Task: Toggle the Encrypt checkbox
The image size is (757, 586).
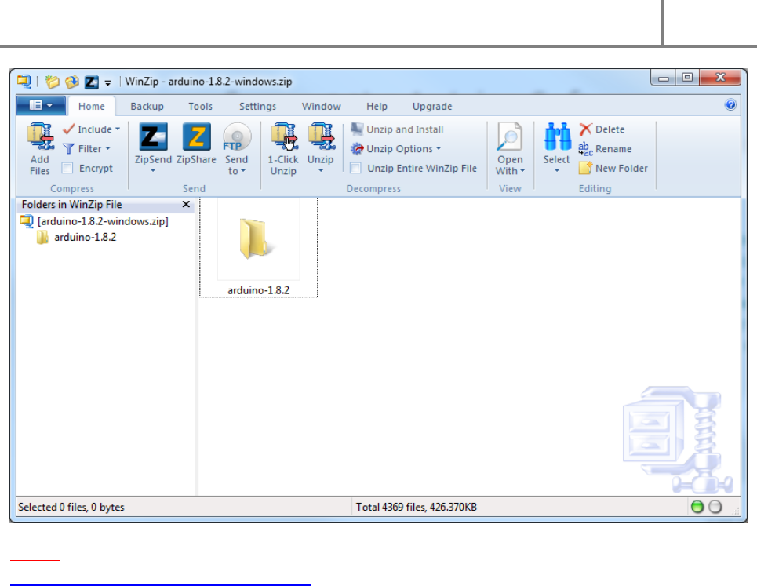Action: point(67,168)
